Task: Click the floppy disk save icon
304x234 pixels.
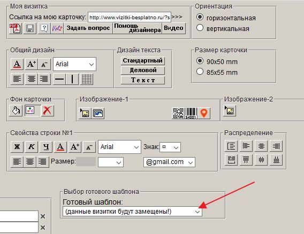Action: 30,28
